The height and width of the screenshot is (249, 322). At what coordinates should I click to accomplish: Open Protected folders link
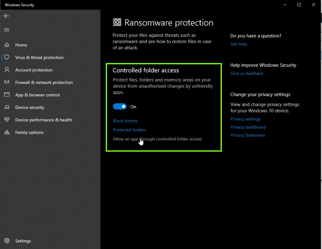tap(130, 130)
